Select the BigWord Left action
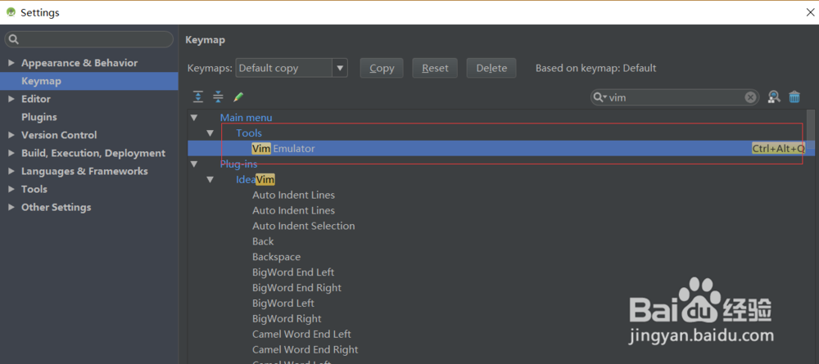 (x=283, y=303)
